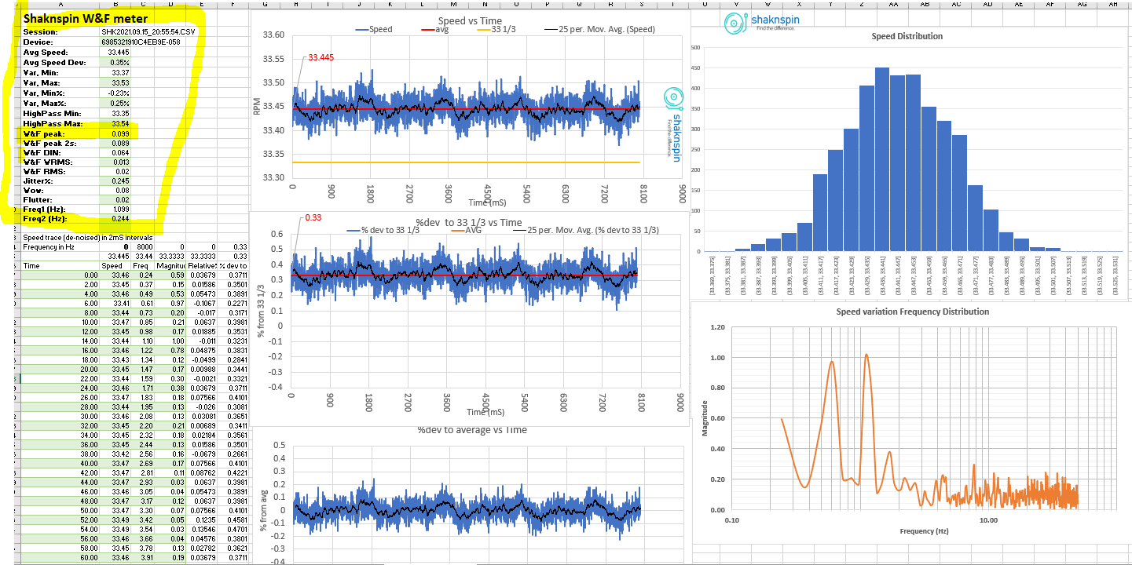This screenshot has width=1132, height=565.
Task: Click the '25 per. Mov. Avg. (Speed)' legend entry
Action: [x=599, y=30]
